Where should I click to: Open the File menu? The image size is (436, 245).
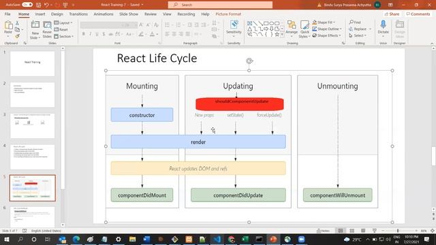click(x=7, y=14)
